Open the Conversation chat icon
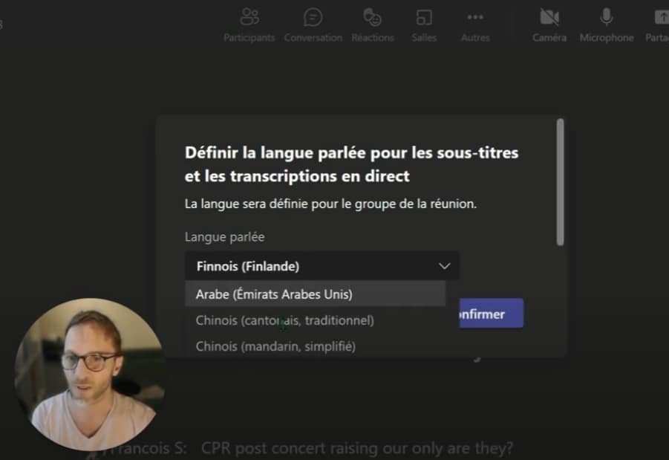This screenshot has height=460, width=669. tap(313, 17)
